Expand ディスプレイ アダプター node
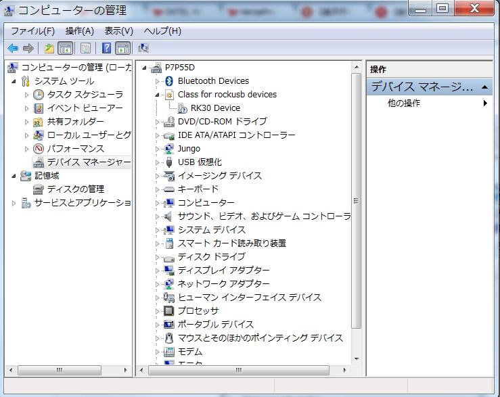The height and width of the screenshot is (397, 500). coord(157,271)
